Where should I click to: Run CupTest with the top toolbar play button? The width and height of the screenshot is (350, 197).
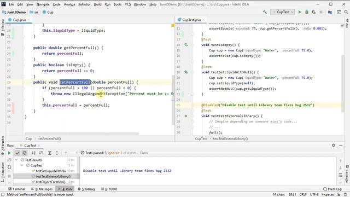(x=300, y=12)
